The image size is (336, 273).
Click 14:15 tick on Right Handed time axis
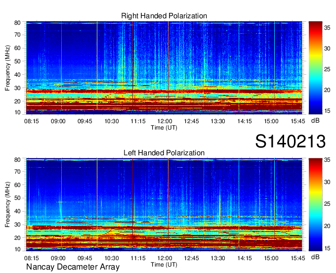tap(245, 121)
